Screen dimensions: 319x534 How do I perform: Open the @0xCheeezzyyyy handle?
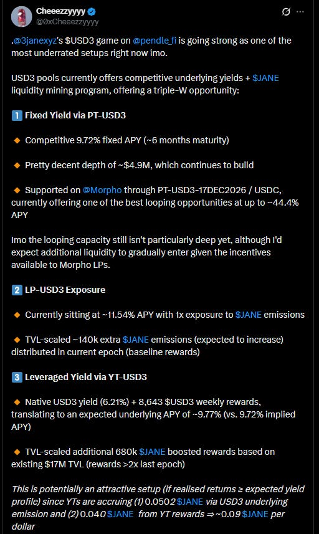(x=67, y=22)
